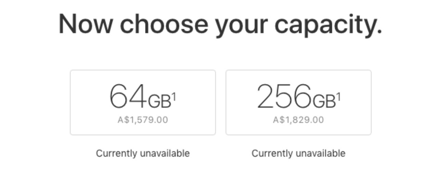
Task: Click the 'GB' unit in the 256GB card
Action: coord(324,101)
